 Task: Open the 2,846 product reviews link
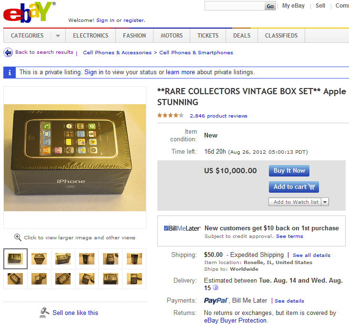click(x=218, y=116)
